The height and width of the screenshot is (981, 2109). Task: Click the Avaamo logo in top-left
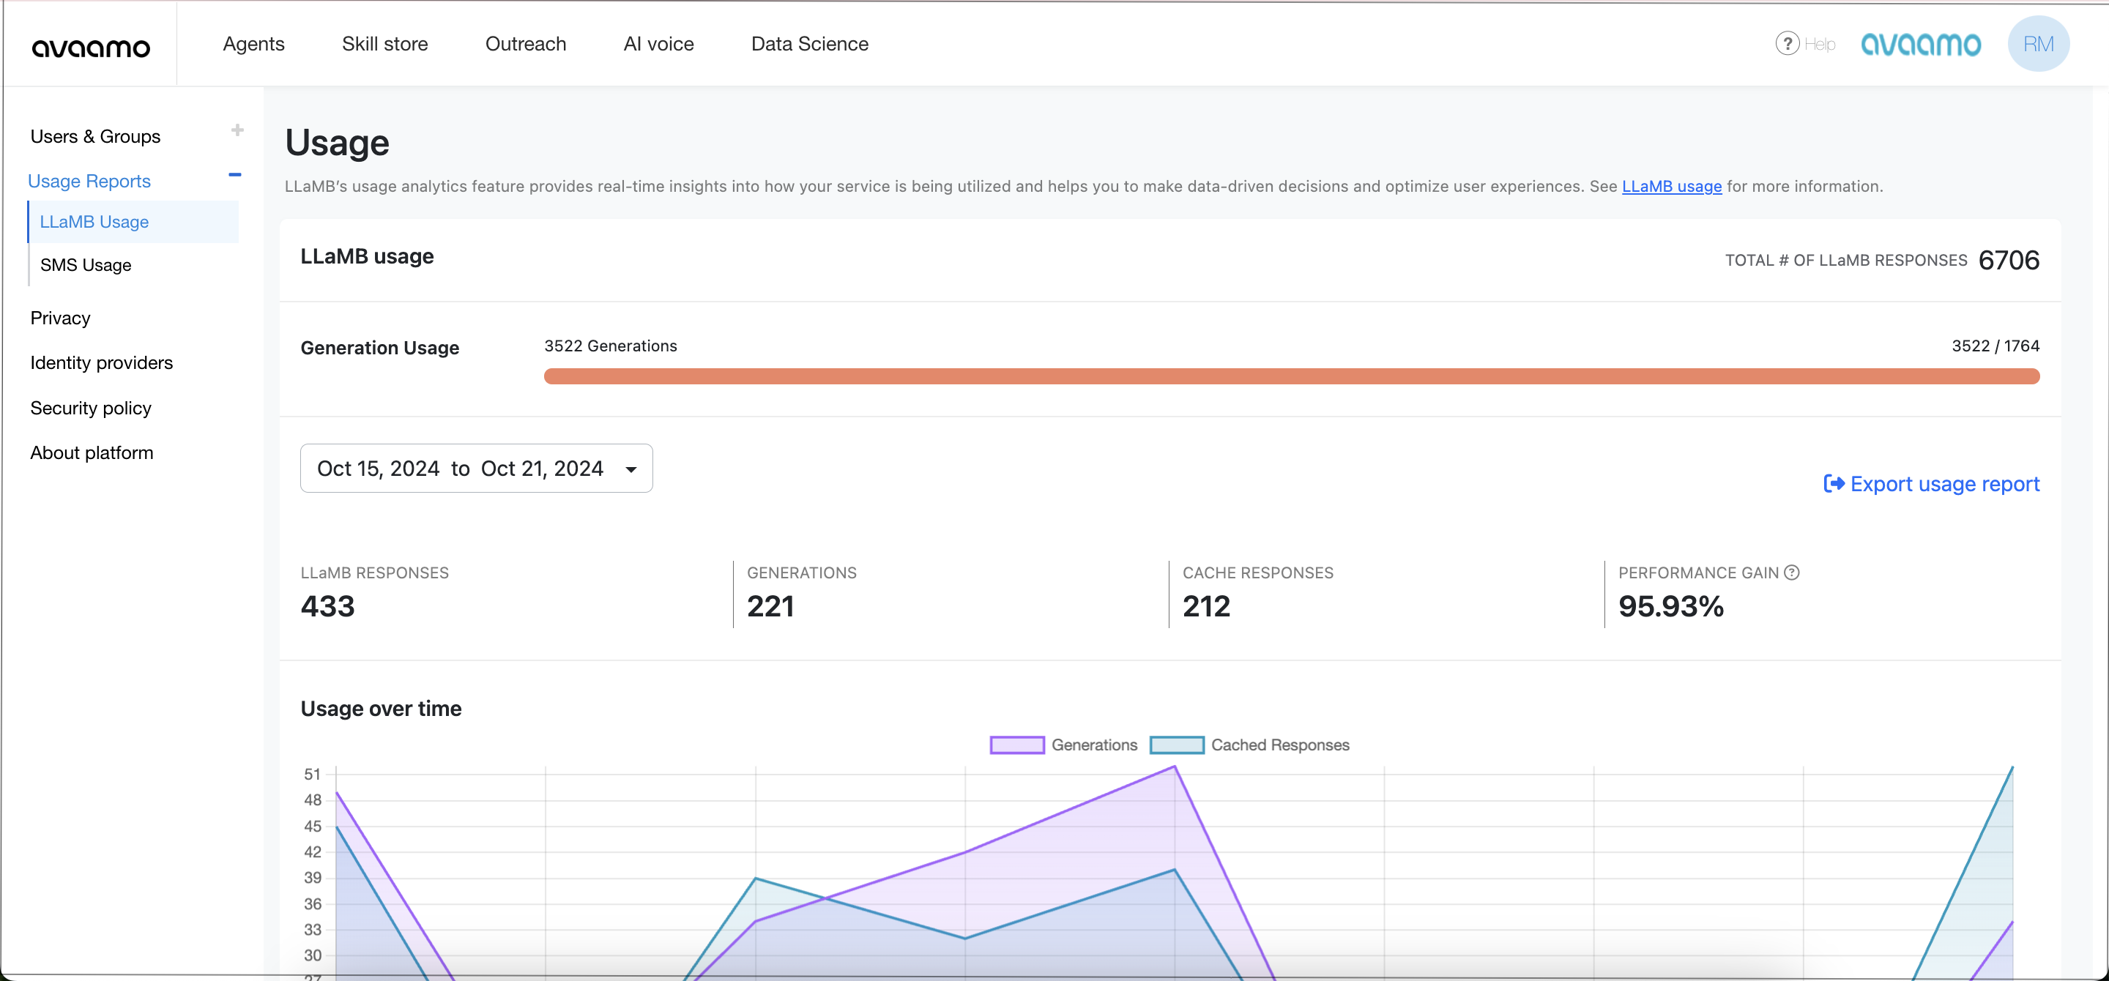[x=91, y=48]
